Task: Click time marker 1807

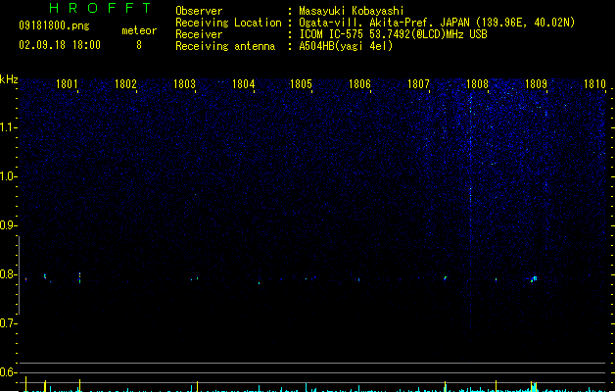Action: (x=418, y=84)
